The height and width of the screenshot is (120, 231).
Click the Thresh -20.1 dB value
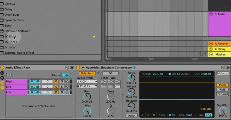coord(157,74)
